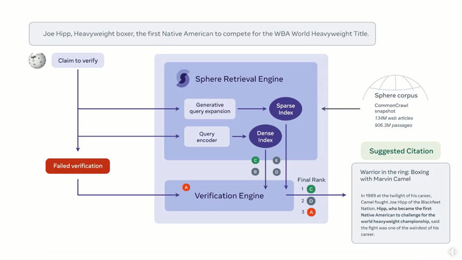462x260 pixels.
Task: Click the green C circle above Verification Engine
Action: 256,160
